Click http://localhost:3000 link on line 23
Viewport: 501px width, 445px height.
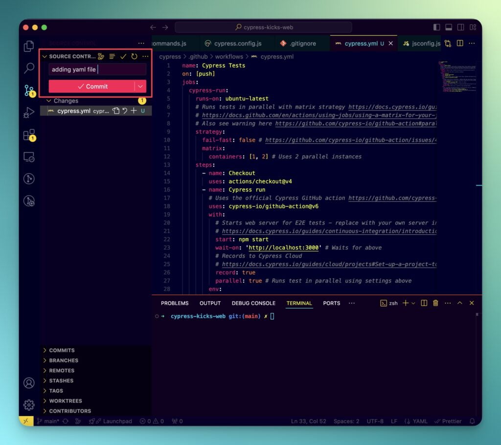click(x=283, y=247)
